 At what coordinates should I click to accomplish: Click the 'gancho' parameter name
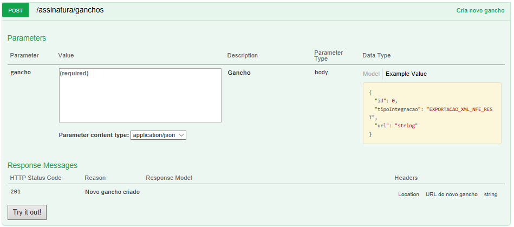[x=21, y=73]
